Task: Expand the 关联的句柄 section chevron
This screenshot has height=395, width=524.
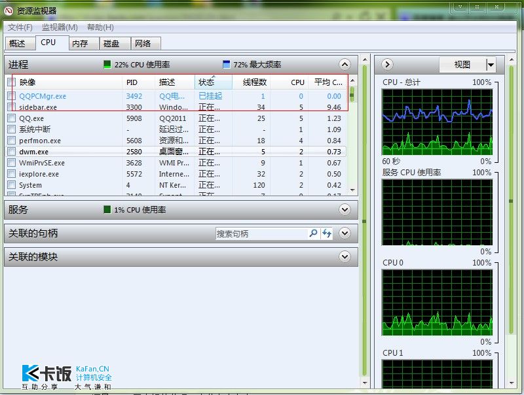Action: [x=345, y=233]
